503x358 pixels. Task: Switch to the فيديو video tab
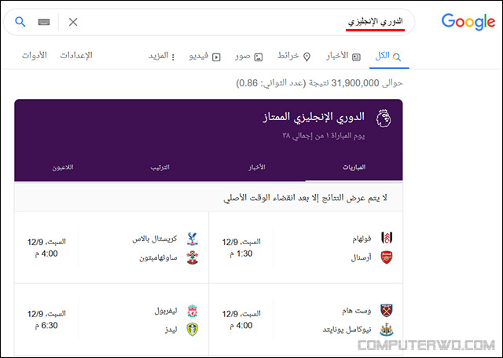pyautogui.click(x=204, y=57)
